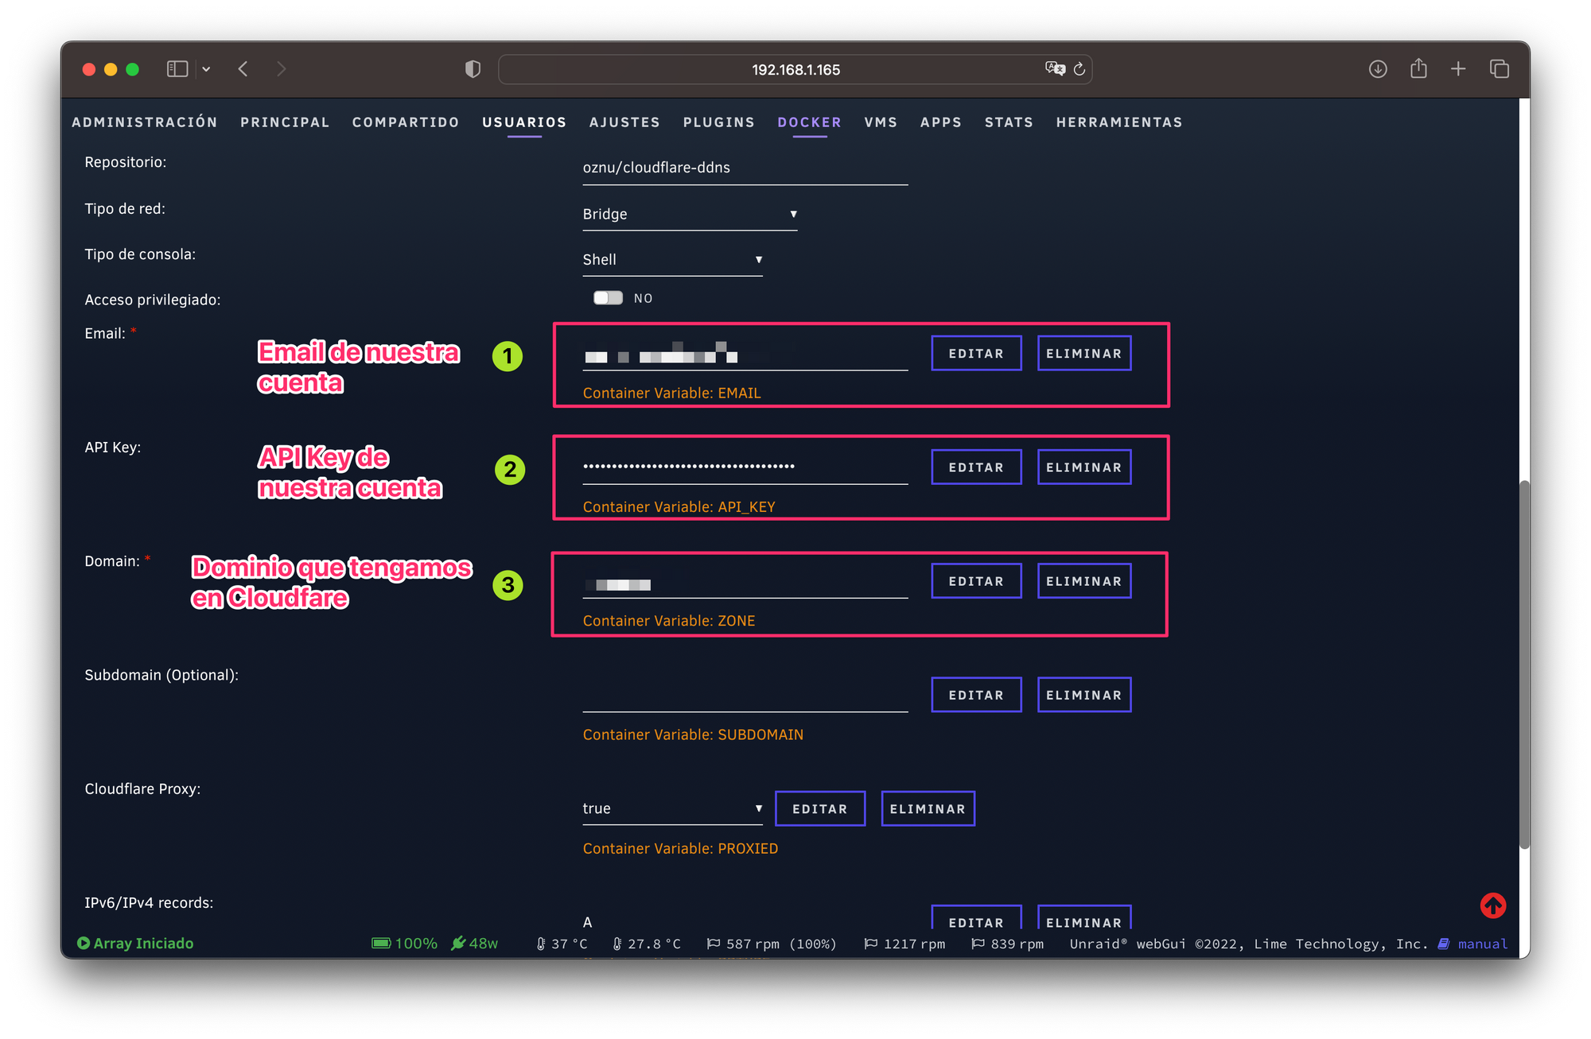Image resolution: width=1591 pixels, height=1039 pixels.
Task: Open the Compartido tab
Action: pyautogui.click(x=406, y=122)
